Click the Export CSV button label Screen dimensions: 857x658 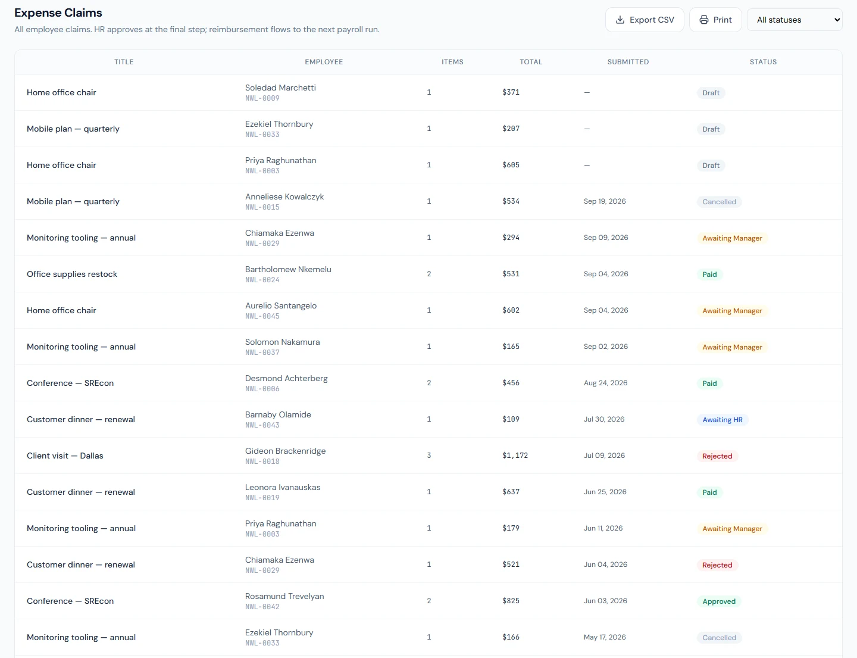click(x=652, y=20)
